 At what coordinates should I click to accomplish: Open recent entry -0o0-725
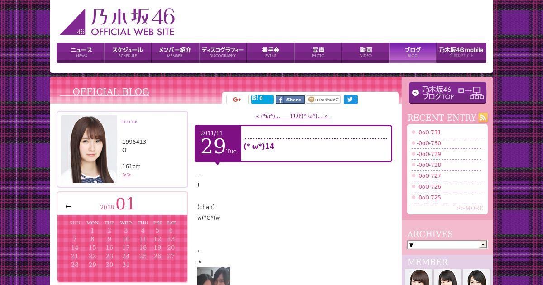point(429,198)
